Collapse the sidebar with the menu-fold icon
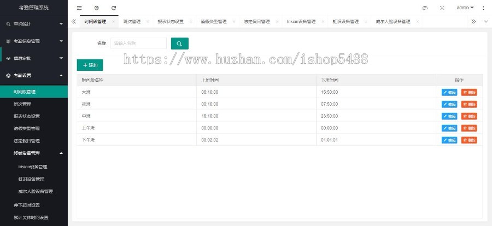This screenshot has width=492, height=226. coord(79,8)
